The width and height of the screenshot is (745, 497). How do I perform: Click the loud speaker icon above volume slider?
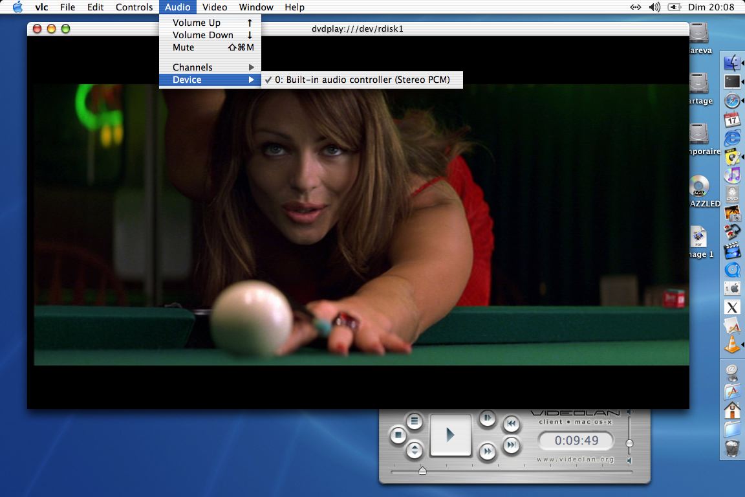tap(629, 412)
